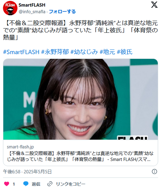Image resolution: width=162 pixels, height=188 pixels.
Task: Open the article headline in link card
Action: pos(80,157)
